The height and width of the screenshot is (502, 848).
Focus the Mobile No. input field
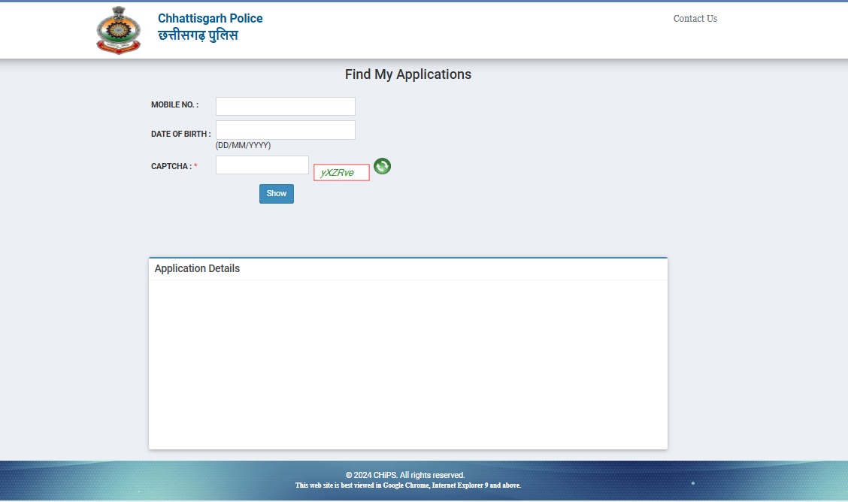point(285,106)
